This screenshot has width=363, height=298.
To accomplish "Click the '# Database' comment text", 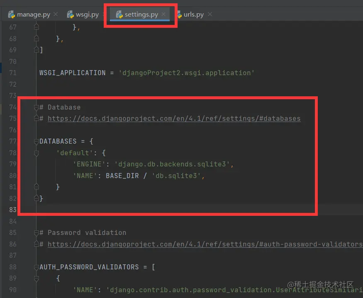I will (60, 107).
